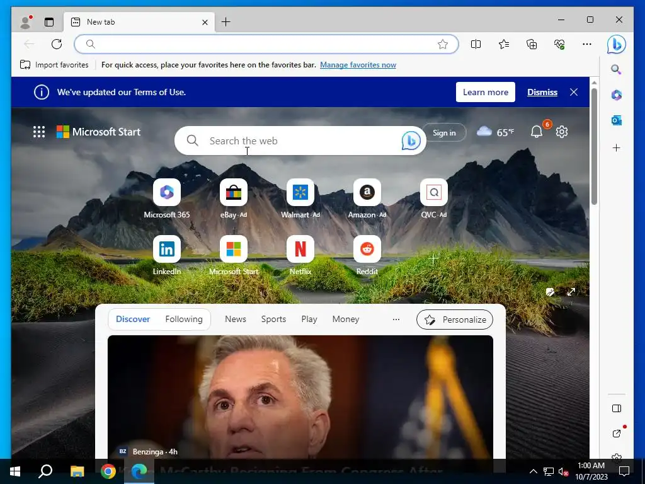Open Browser essentials heart icon

click(x=559, y=44)
